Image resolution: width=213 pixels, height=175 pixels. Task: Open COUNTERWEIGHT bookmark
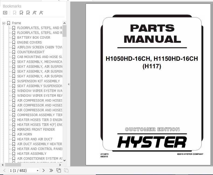[x=31, y=52]
